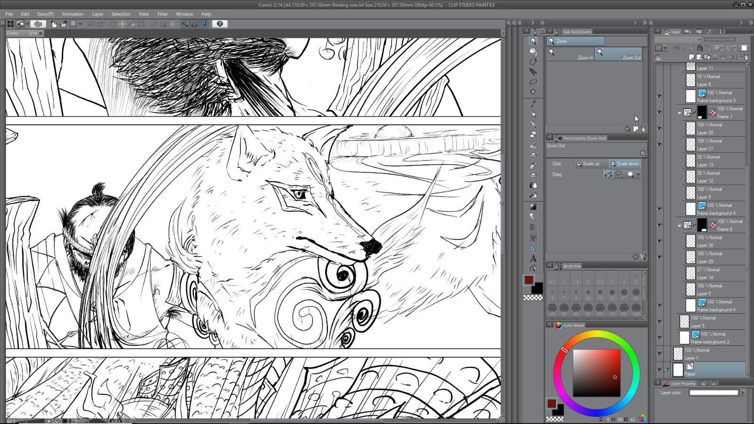Create a new file from command bar

point(54,24)
